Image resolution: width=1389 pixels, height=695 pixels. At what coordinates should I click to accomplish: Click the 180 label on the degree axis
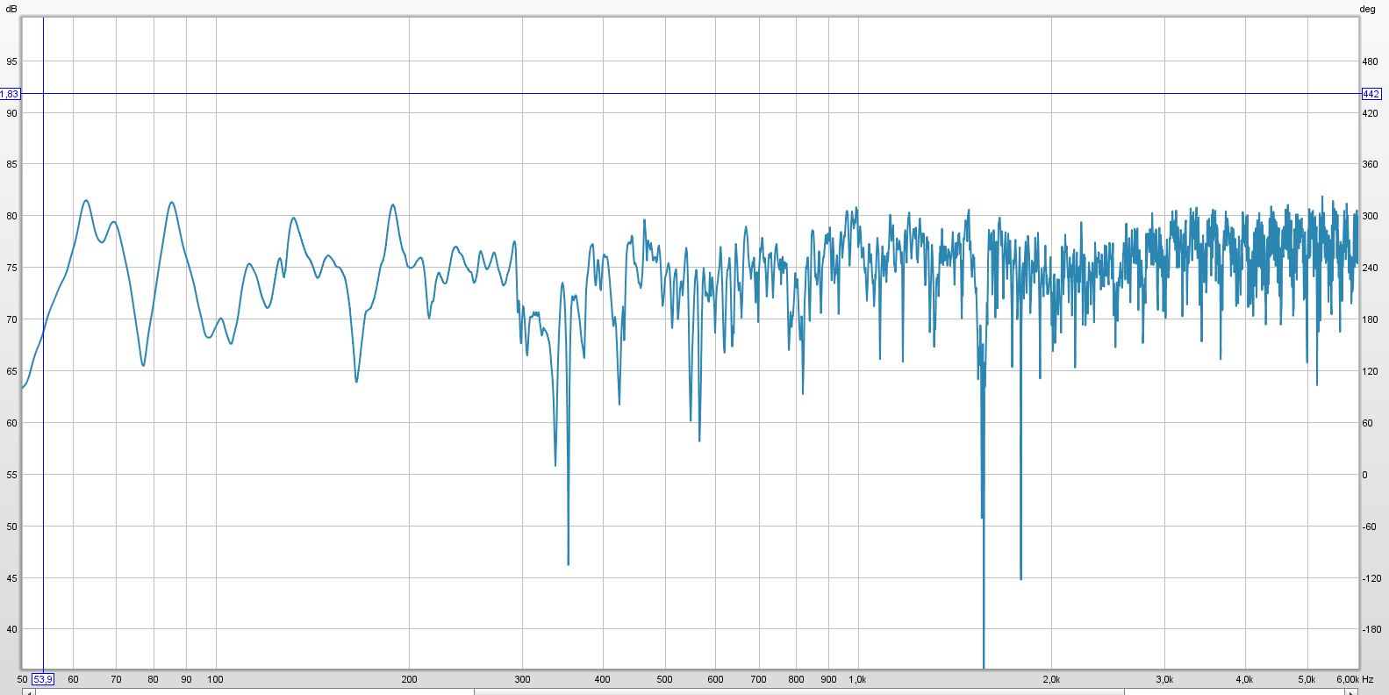tap(1370, 319)
